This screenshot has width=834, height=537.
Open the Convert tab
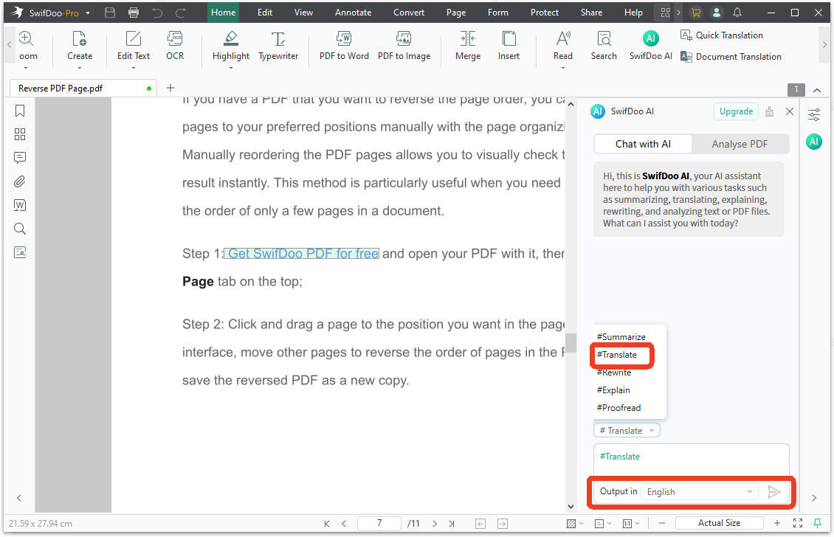[409, 13]
